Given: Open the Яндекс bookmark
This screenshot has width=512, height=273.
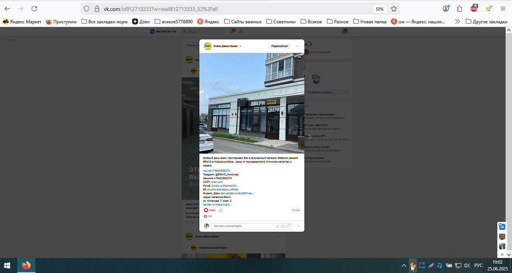Looking at the screenshot, I should coord(208,22).
